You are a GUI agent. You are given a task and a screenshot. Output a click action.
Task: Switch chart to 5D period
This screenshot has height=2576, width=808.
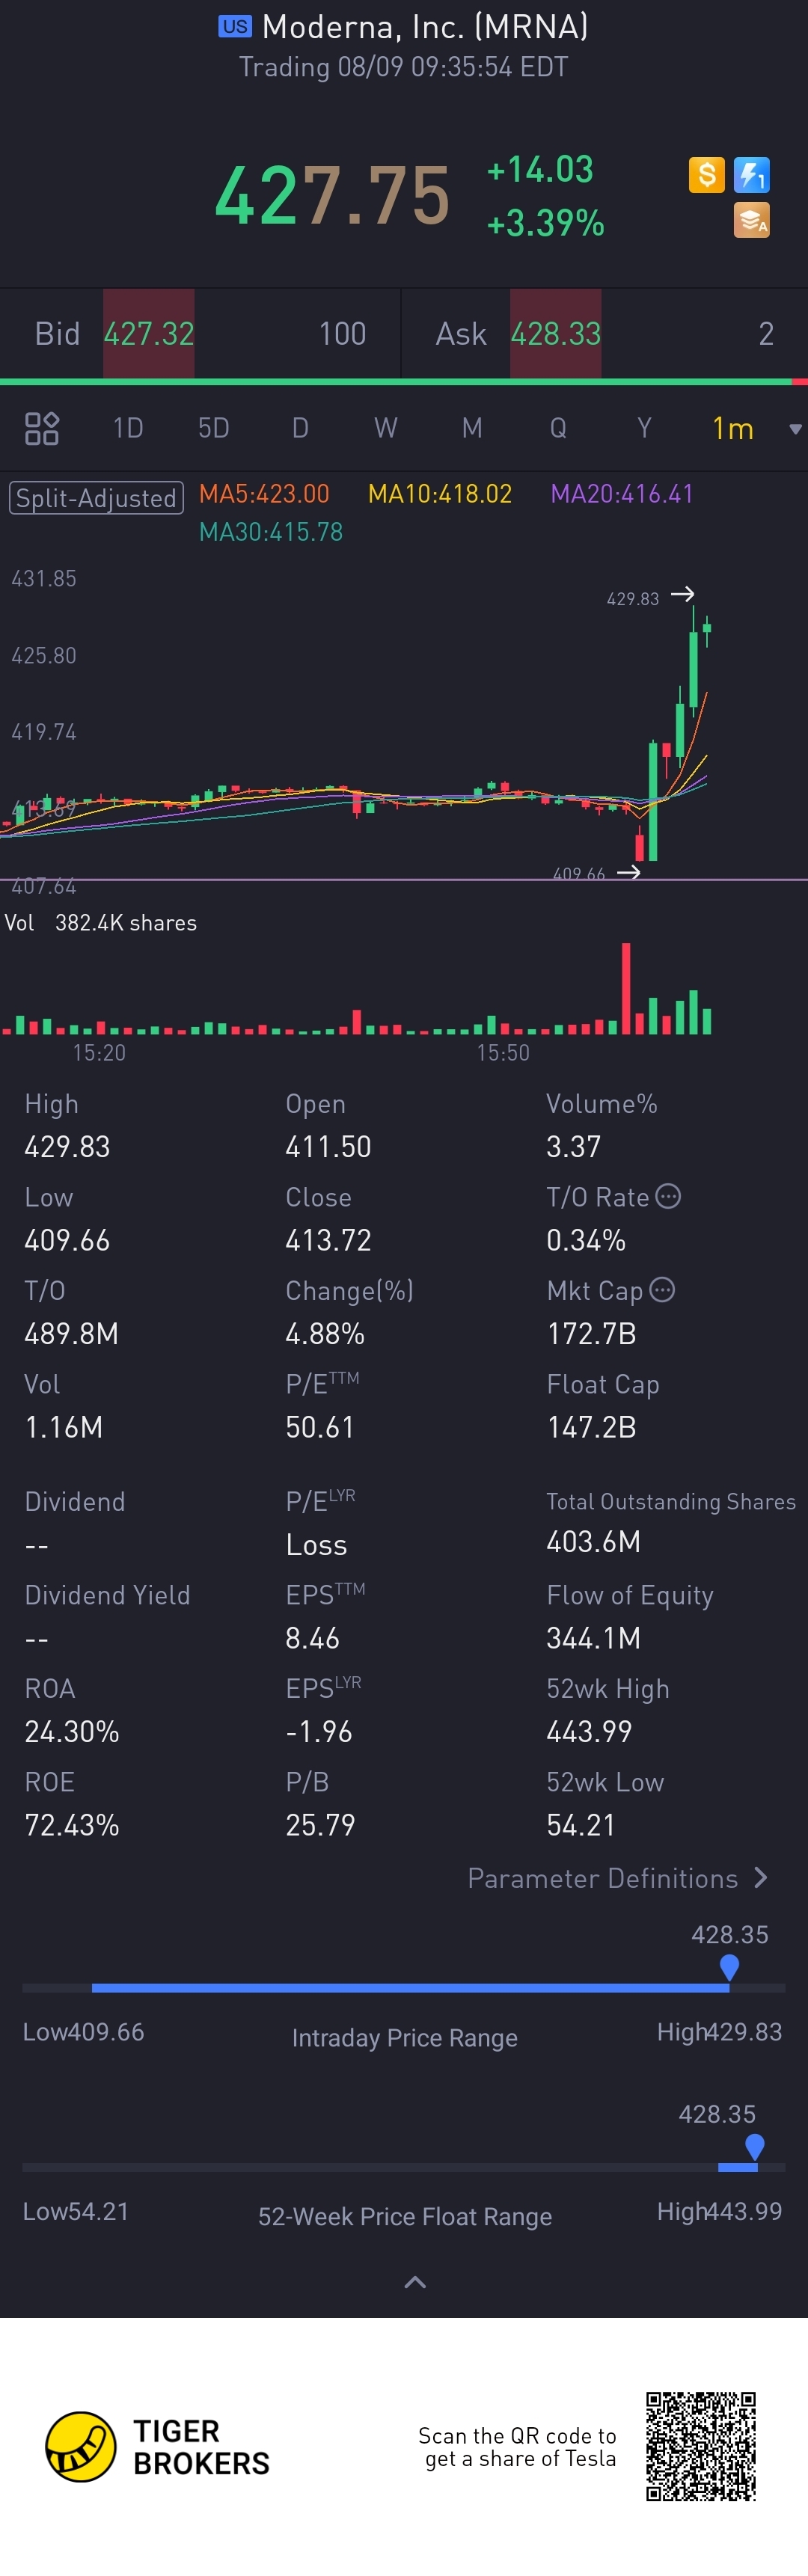point(214,428)
